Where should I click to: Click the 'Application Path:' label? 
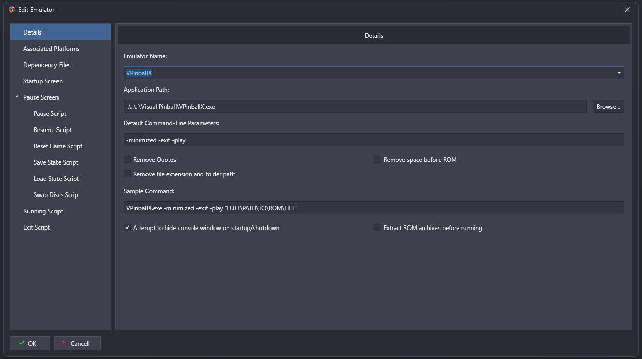click(x=147, y=89)
